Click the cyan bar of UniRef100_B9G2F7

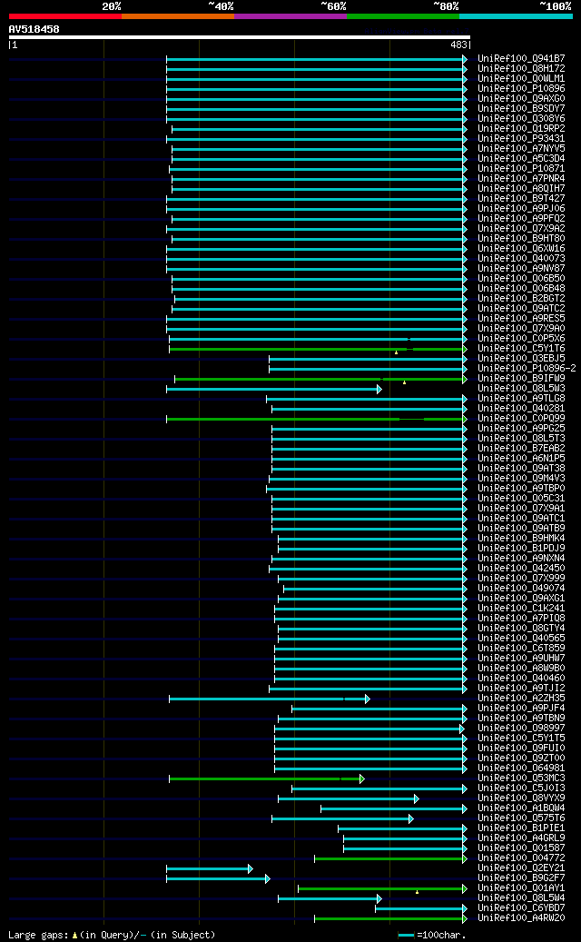(219, 878)
